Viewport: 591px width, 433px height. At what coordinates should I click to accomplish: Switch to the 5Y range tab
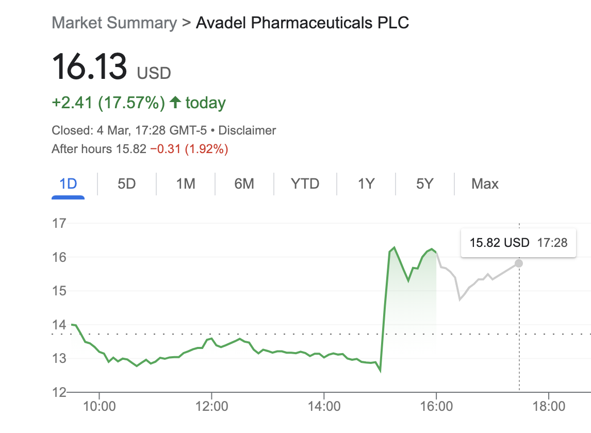point(424,184)
